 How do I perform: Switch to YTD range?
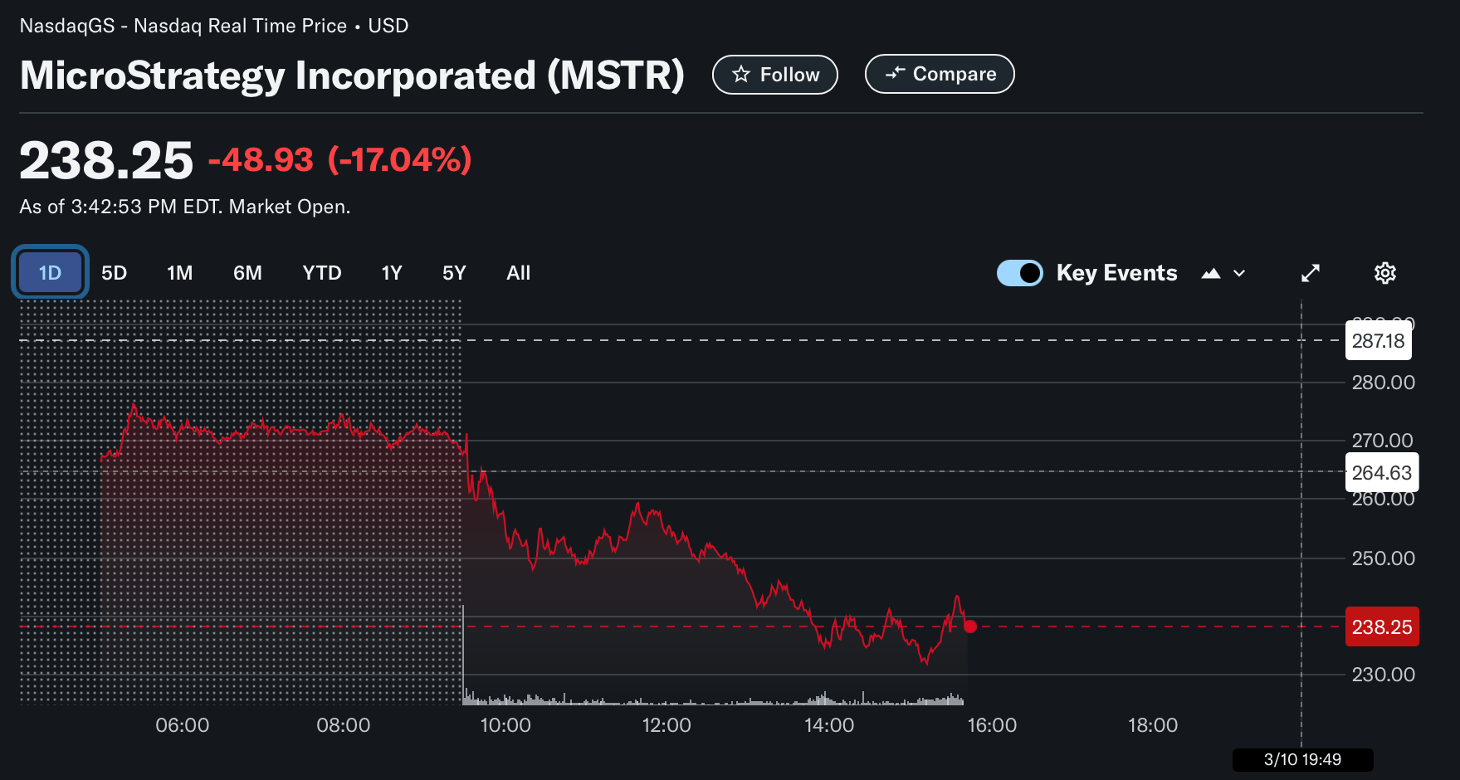tap(322, 273)
